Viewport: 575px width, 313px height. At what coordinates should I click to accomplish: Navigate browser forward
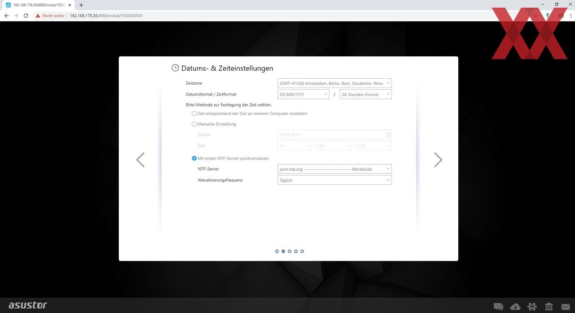click(x=16, y=16)
